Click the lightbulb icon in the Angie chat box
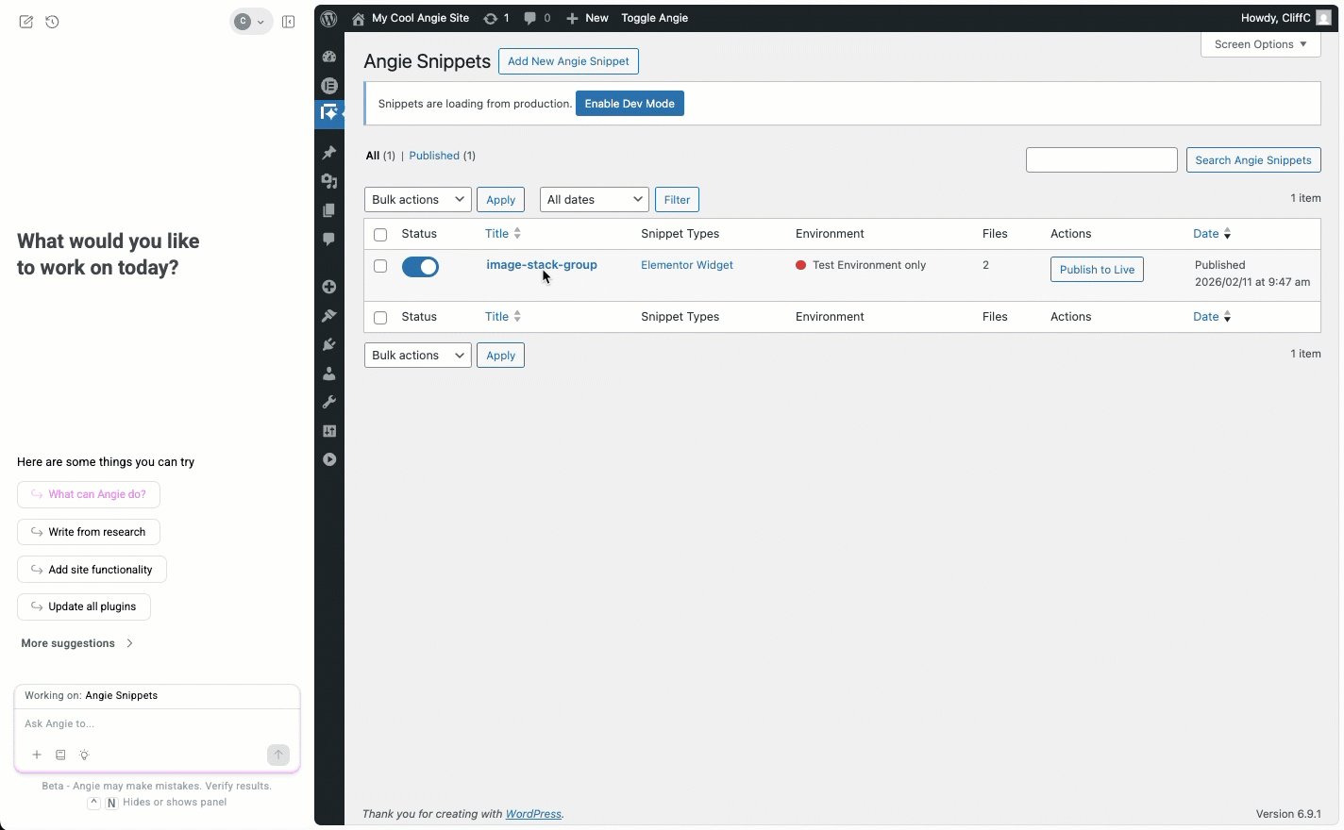The image size is (1344, 830). click(x=84, y=755)
